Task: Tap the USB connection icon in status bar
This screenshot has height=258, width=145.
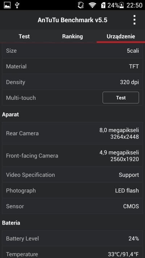Action: 17,5
